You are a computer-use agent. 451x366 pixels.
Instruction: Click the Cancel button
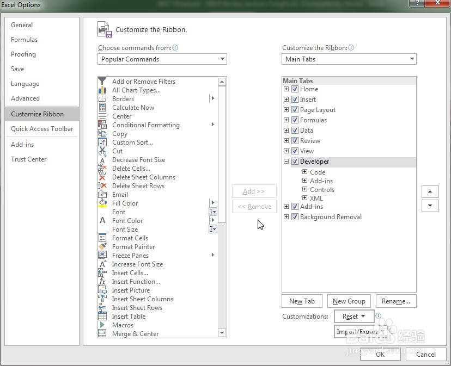tap(426, 354)
